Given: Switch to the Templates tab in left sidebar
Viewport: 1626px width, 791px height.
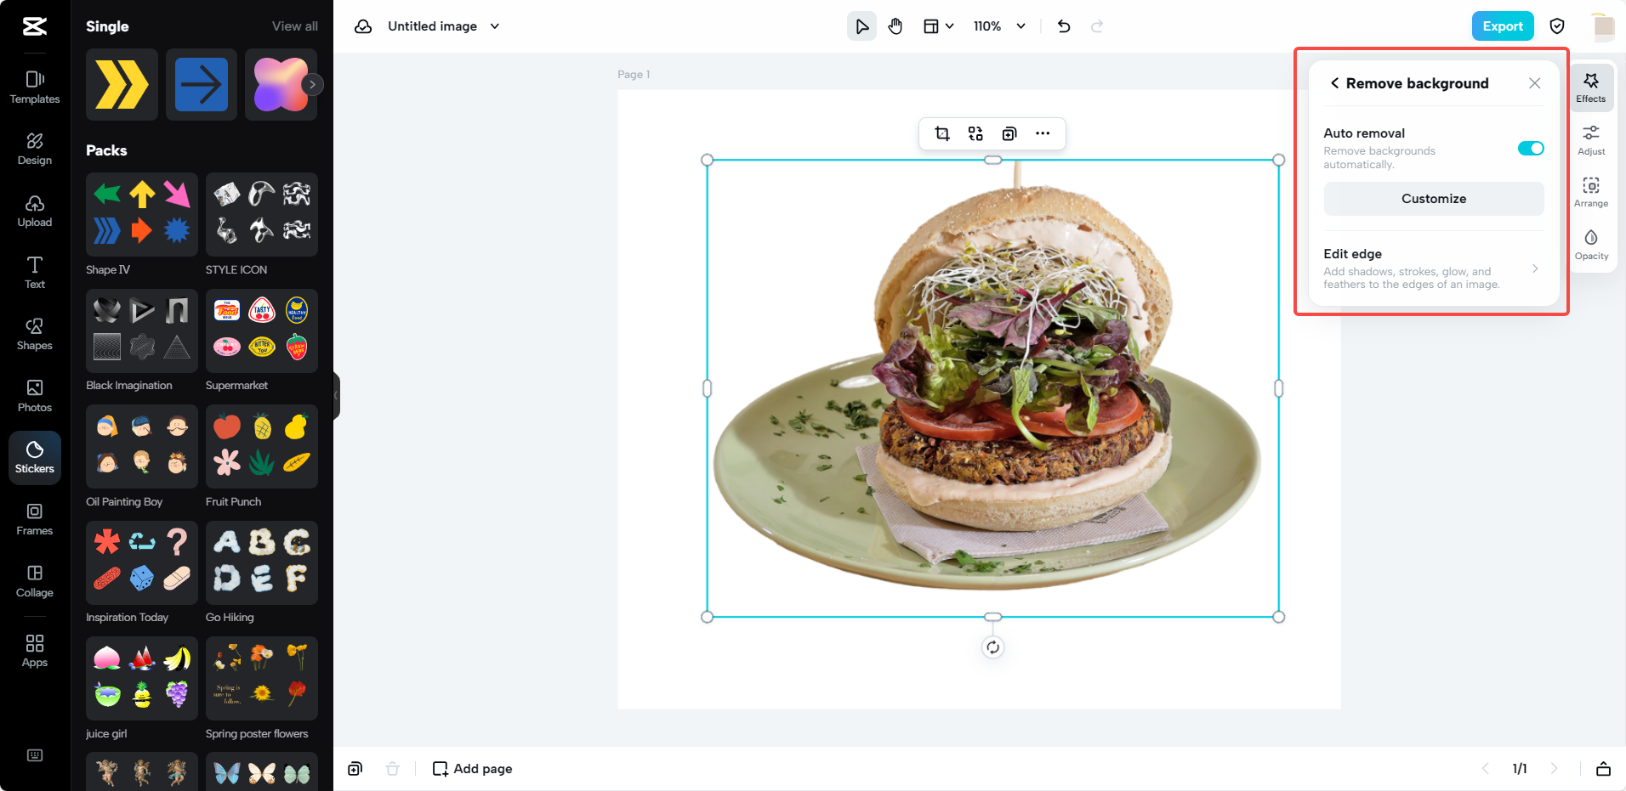Looking at the screenshot, I should tap(34, 87).
